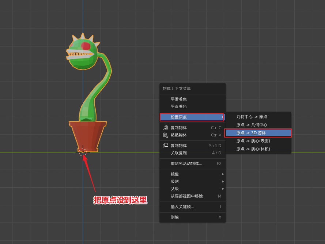The image size is (325, 244).
Task: Choose 删除 entry in context menu
Action: [x=193, y=217]
